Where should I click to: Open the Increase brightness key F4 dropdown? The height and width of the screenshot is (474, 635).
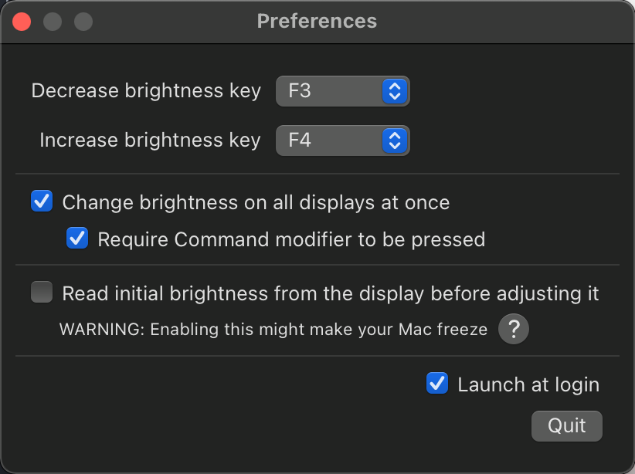click(x=343, y=141)
